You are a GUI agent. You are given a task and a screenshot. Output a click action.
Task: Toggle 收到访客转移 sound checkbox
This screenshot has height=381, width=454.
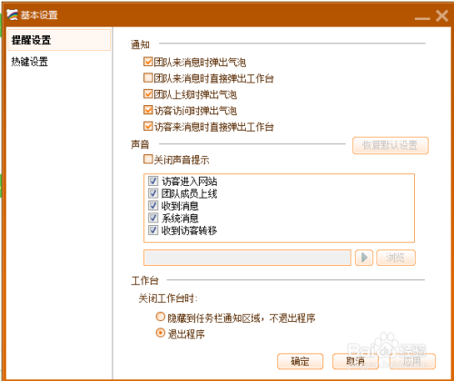pyautogui.click(x=153, y=230)
